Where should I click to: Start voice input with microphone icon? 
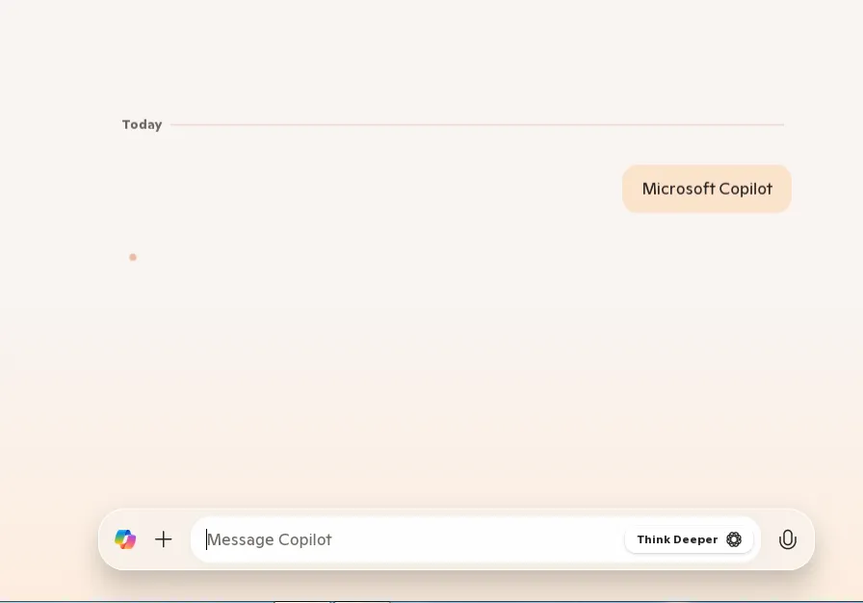point(788,539)
